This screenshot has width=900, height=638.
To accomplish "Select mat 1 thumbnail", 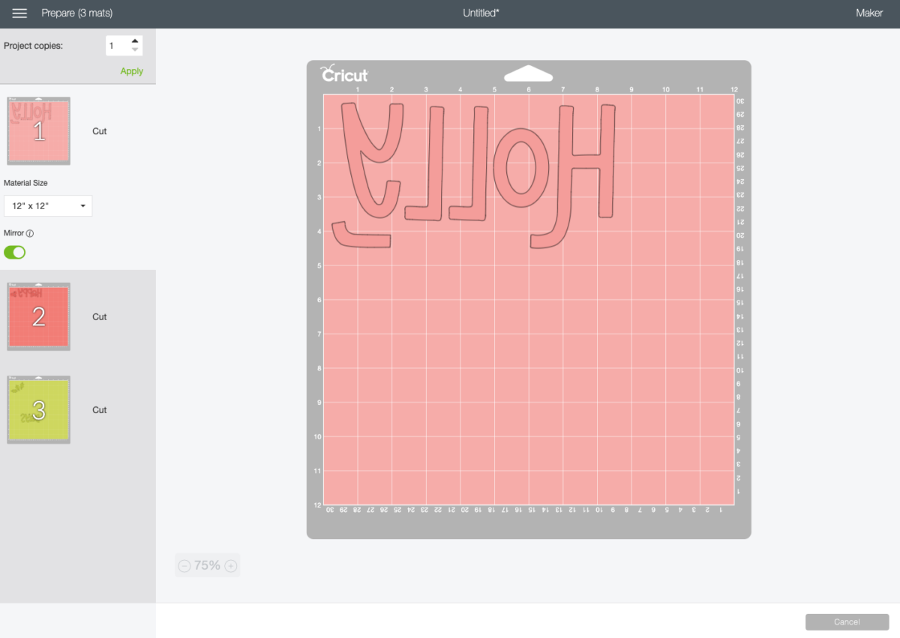I will click(x=38, y=131).
